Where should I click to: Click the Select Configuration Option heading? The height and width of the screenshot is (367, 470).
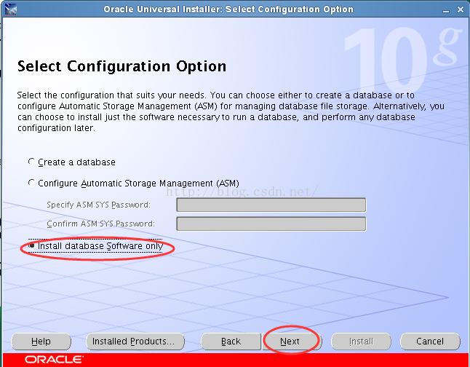[122, 66]
